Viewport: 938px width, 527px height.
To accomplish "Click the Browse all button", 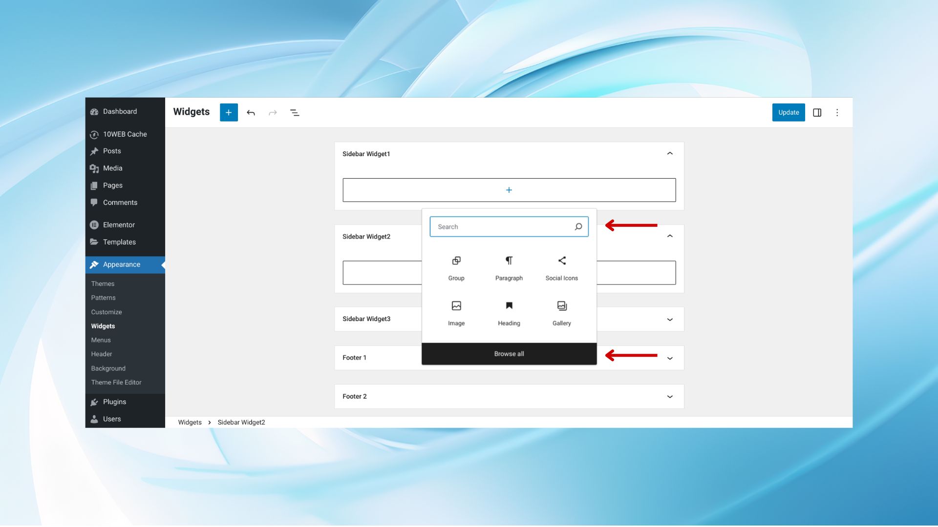I will 509,354.
